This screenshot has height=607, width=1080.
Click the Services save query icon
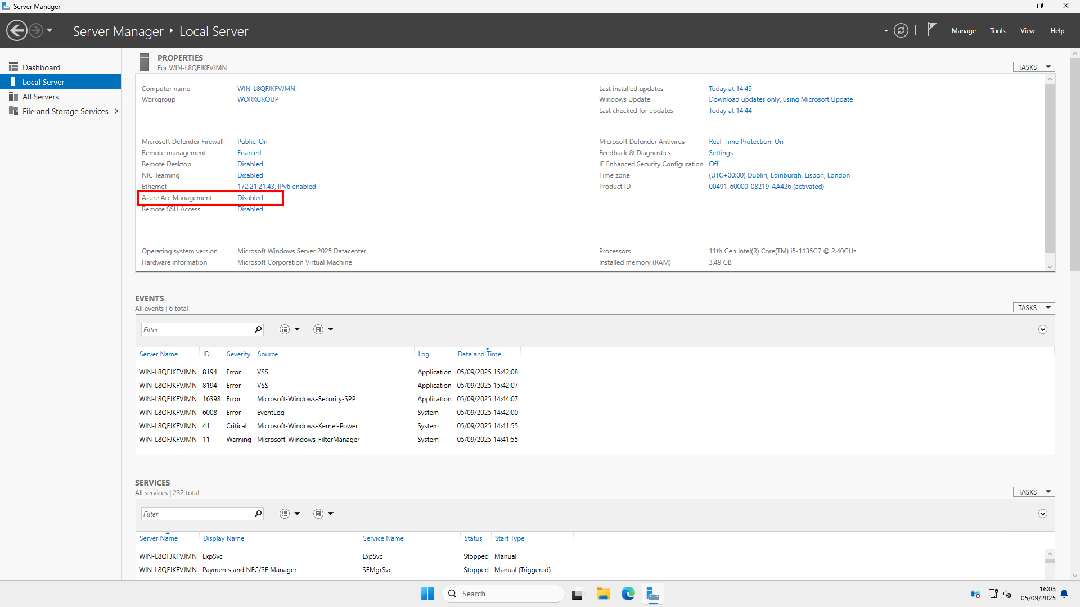tap(318, 513)
